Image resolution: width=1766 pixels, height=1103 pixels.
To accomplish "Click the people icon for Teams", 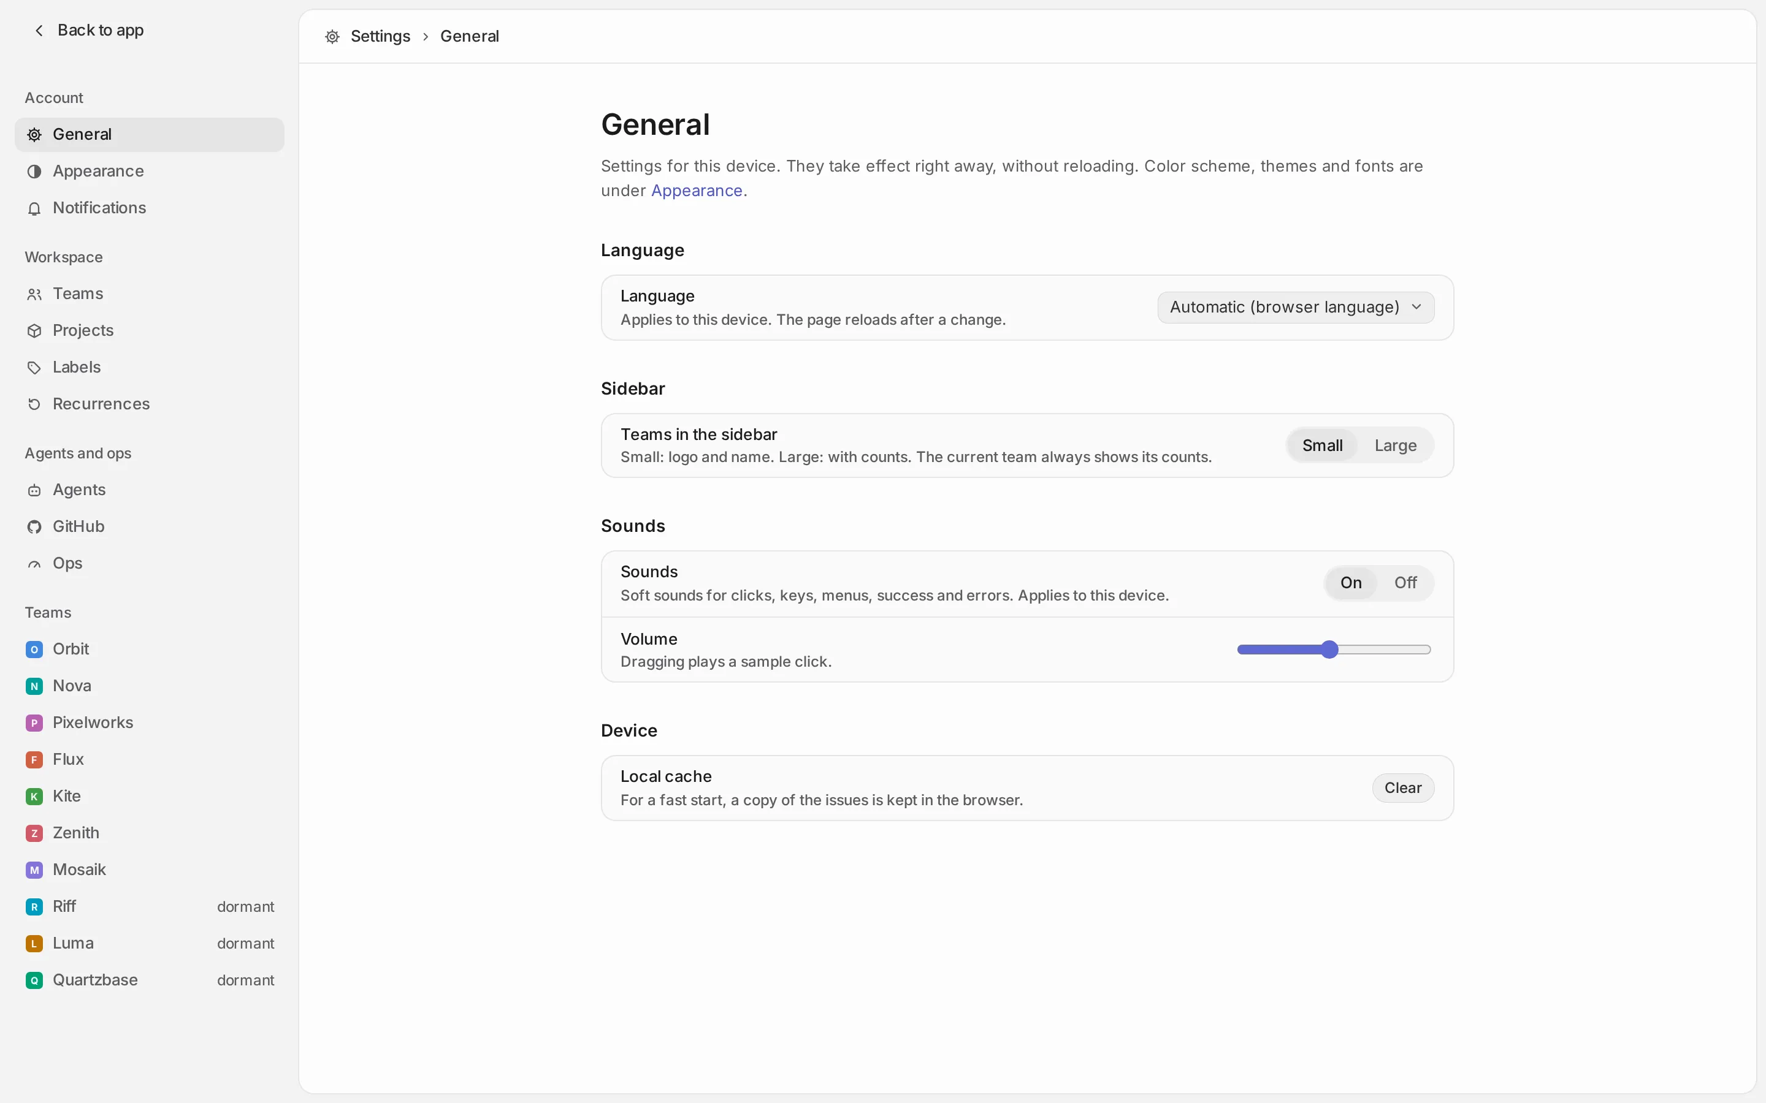I will pos(34,294).
